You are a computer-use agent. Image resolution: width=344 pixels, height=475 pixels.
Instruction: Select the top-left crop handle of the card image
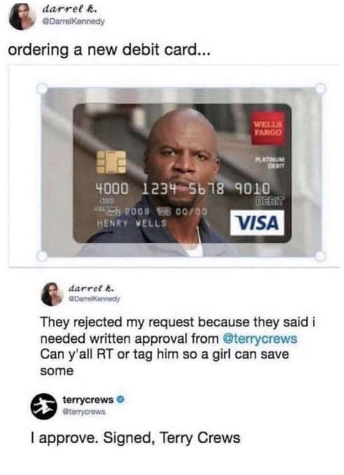point(42,89)
